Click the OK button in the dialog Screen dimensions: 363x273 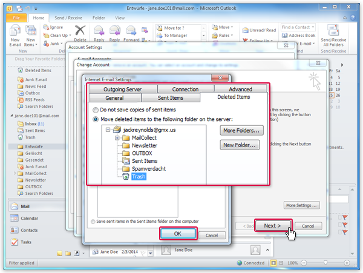click(x=178, y=234)
